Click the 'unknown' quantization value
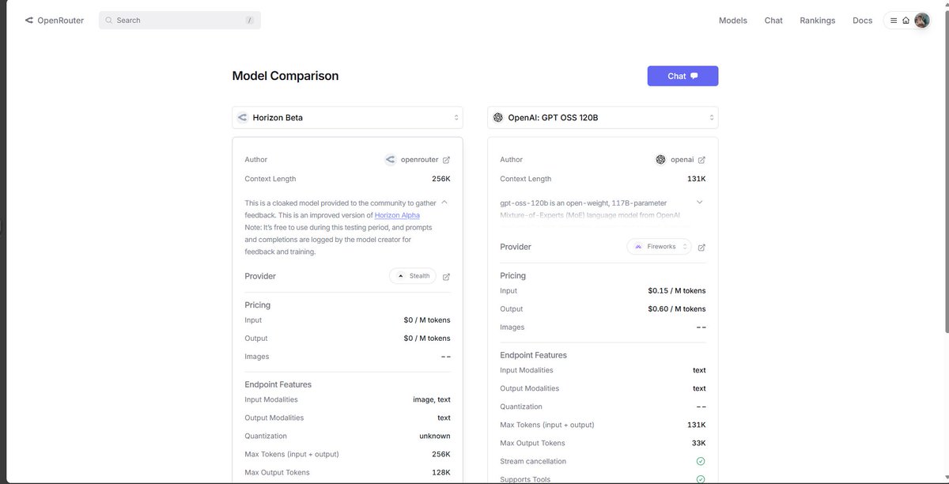This screenshot has height=484, width=949. (435, 436)
